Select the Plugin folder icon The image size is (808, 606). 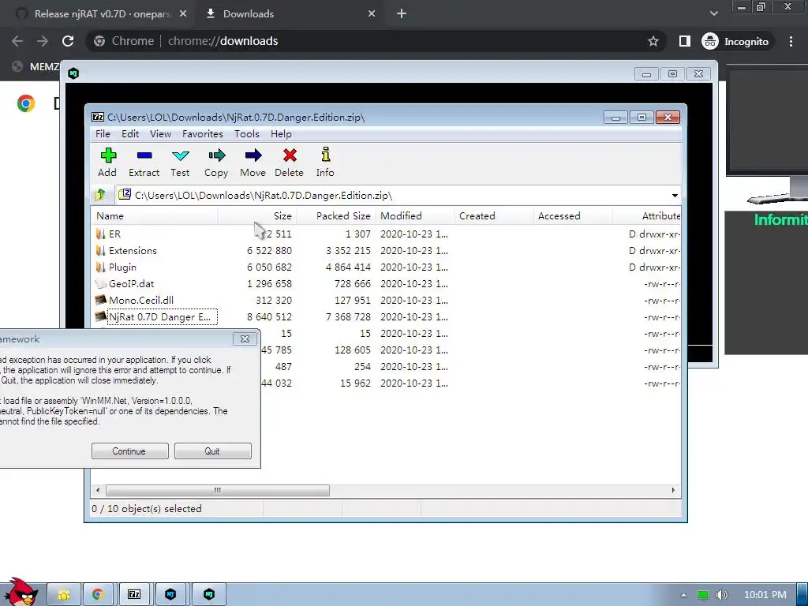coord(100,267)
